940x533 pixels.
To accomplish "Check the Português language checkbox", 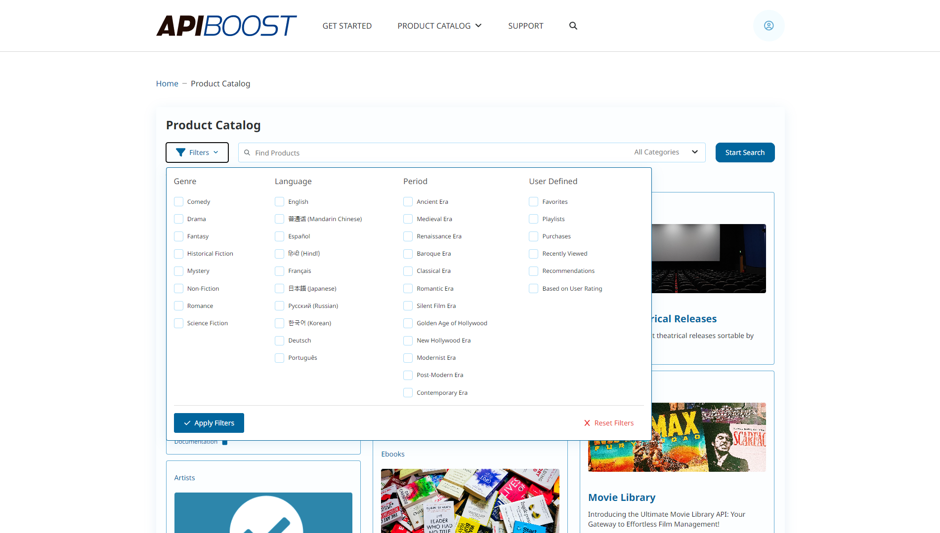I will pos(279,358).
